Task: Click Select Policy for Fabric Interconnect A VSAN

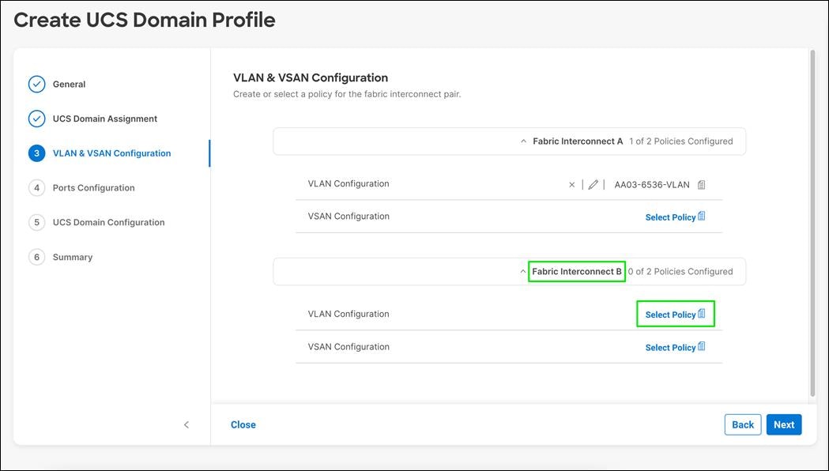Action: point(669,217)
